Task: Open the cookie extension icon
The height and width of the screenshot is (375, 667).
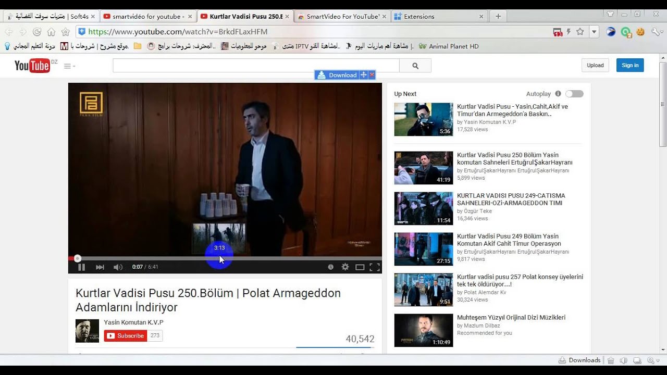Action: click(x=640, y=32)
